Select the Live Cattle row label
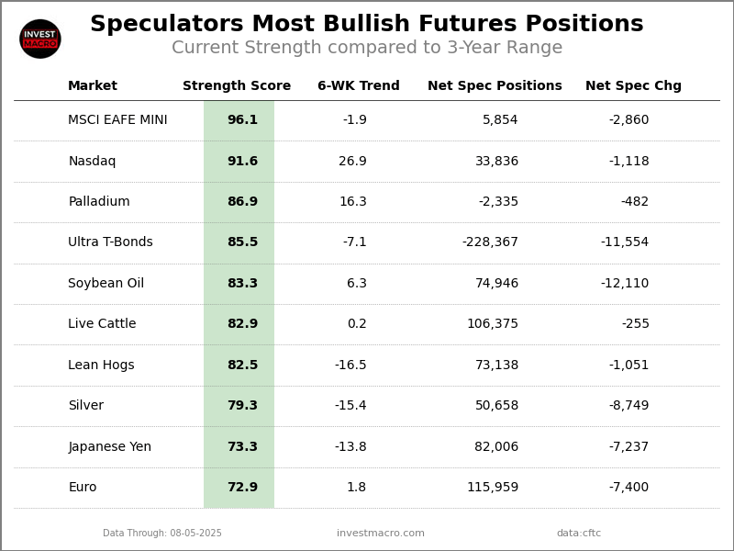This screenshot has height=551, width=734. coord(102,324)
